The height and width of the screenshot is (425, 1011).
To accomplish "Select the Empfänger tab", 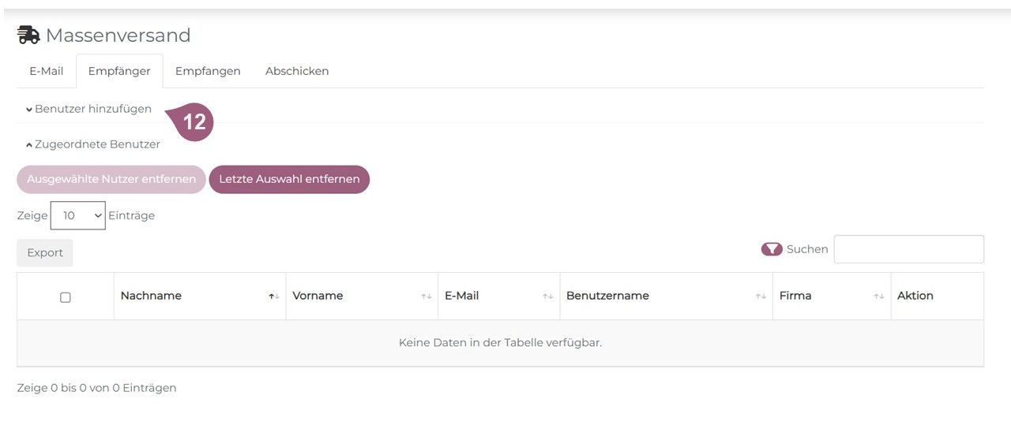I will 119,71.
